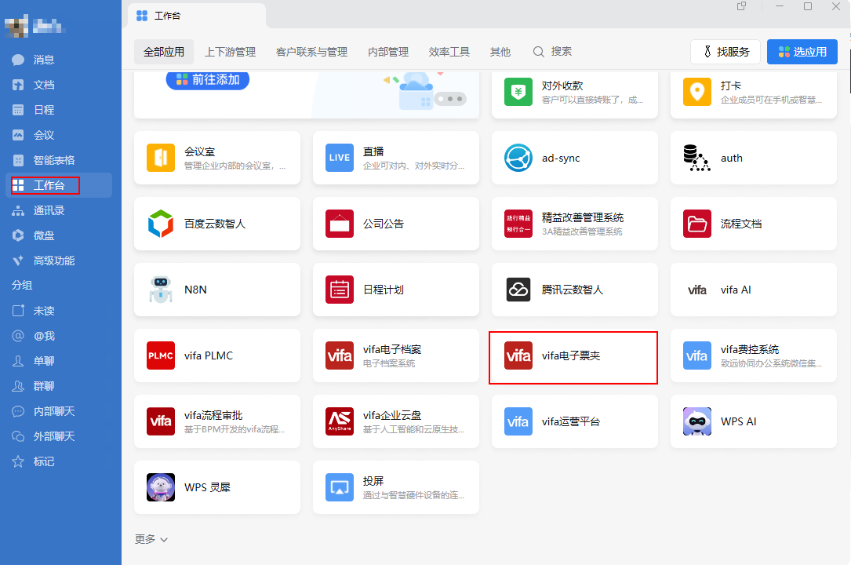Open the 会议室 app icon
Screen dimensions: 851x565
(161, 158)
